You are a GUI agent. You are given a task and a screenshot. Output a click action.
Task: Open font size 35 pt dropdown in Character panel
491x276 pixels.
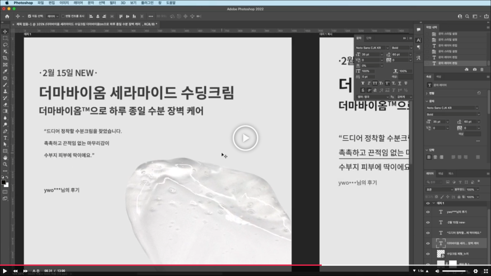pos(382,54)
